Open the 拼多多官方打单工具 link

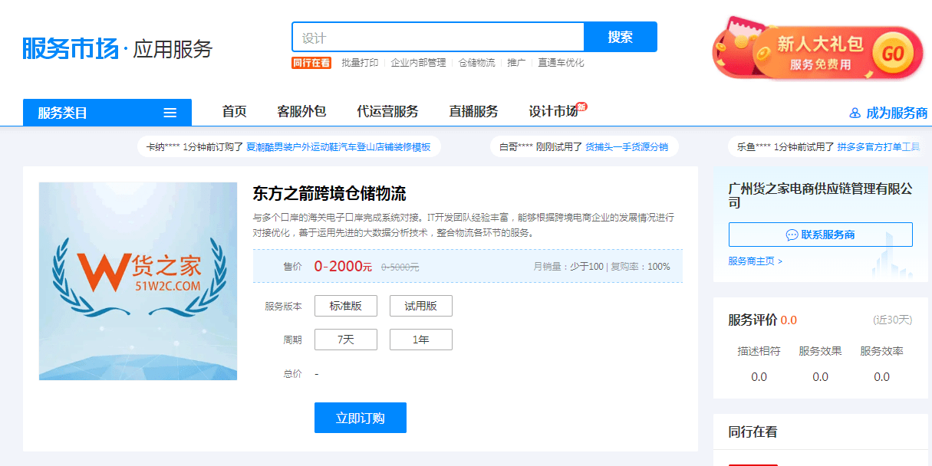click(878, 146)
